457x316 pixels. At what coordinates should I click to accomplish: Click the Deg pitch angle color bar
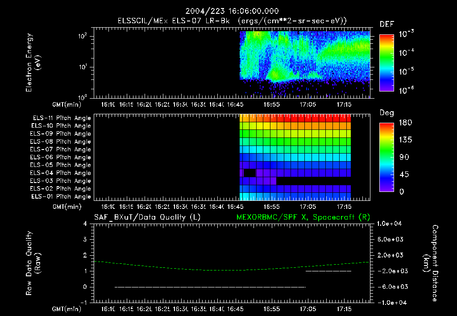(386, 157)
